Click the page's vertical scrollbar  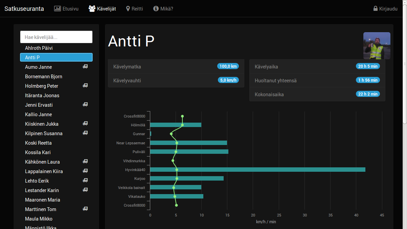point(405,68)
